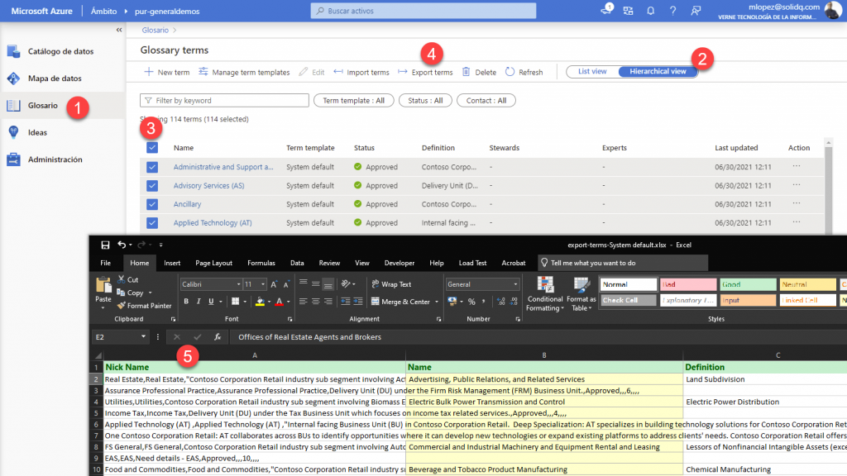Screen dimensions: 847x476
Task: Choose the red font color swatch
Action: pos(280,306)
